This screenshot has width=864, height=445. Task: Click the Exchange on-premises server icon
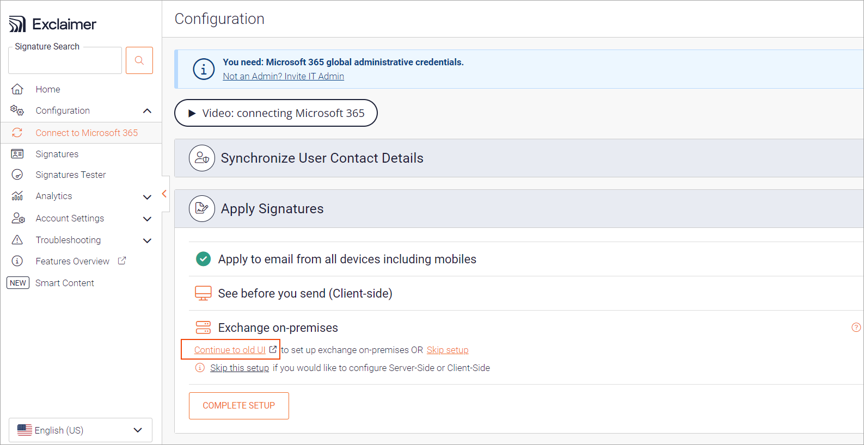203,327
